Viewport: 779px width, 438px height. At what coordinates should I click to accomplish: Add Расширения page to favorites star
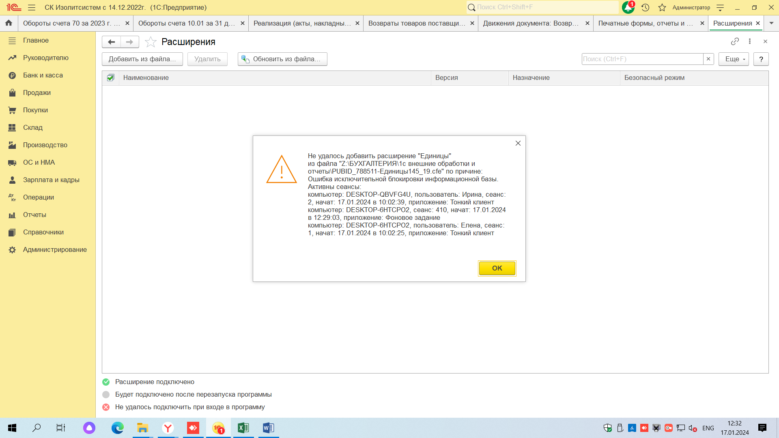(x=151, y=42)
